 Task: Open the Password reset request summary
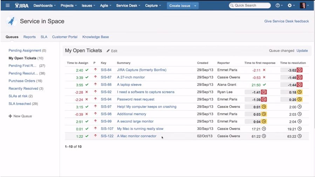136,99
